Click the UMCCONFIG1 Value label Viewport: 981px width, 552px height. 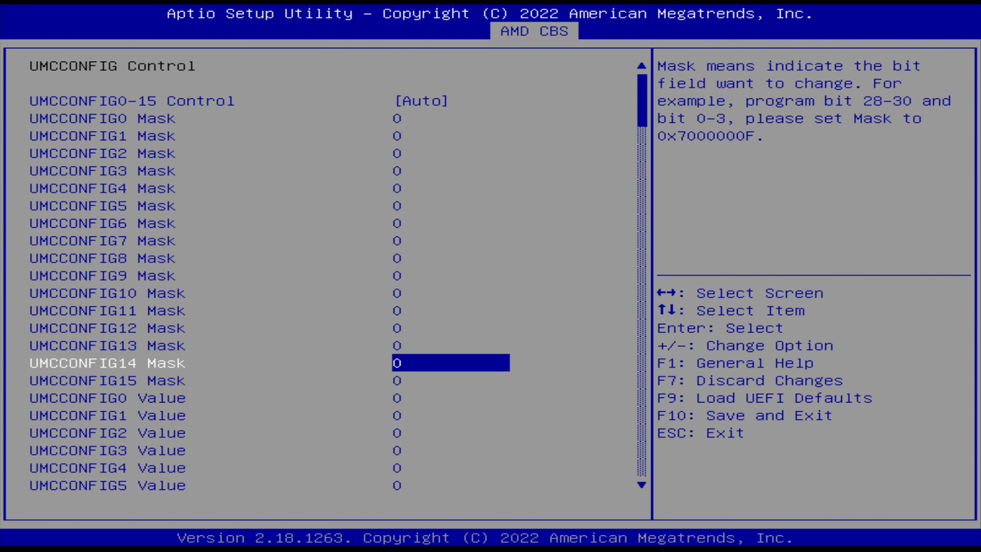[x=107, y=416]
